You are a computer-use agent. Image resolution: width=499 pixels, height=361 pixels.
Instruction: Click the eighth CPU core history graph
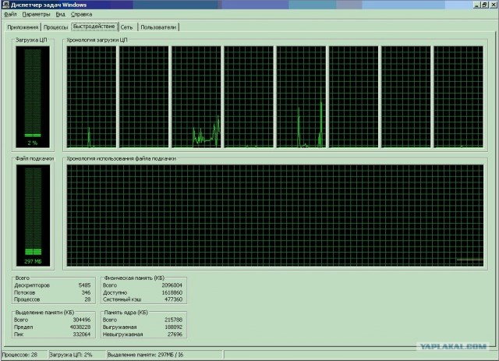(458, 97)
